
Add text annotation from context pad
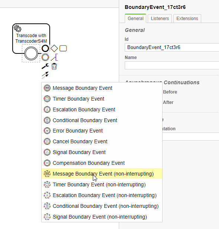[54, 57]
